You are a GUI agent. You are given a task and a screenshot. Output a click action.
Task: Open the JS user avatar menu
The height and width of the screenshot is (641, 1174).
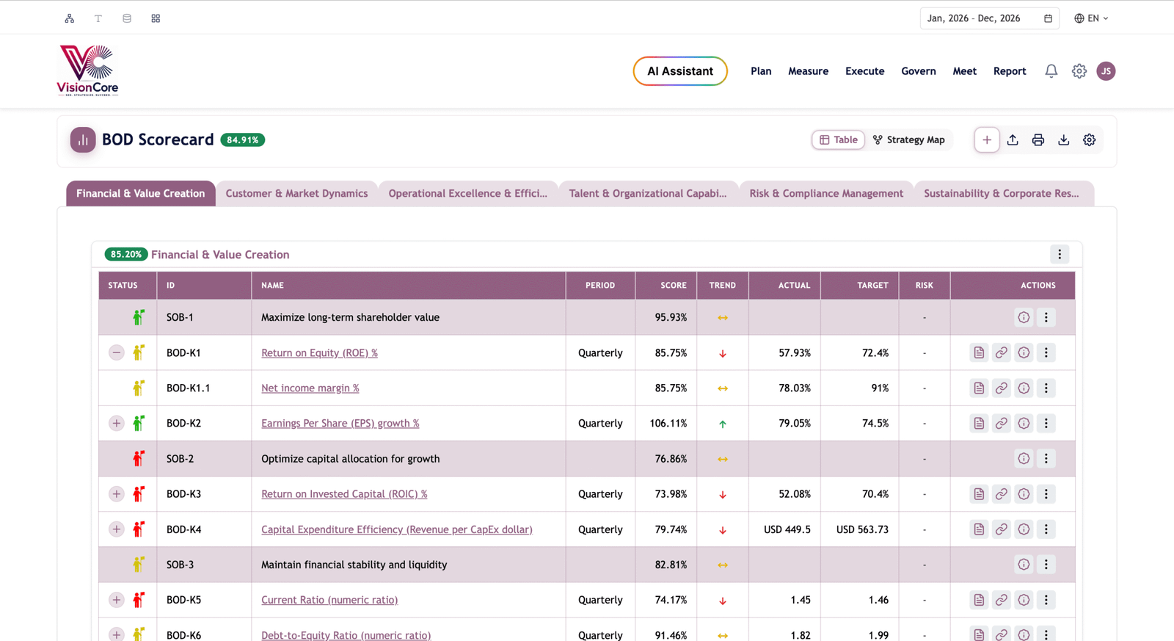1106,71
